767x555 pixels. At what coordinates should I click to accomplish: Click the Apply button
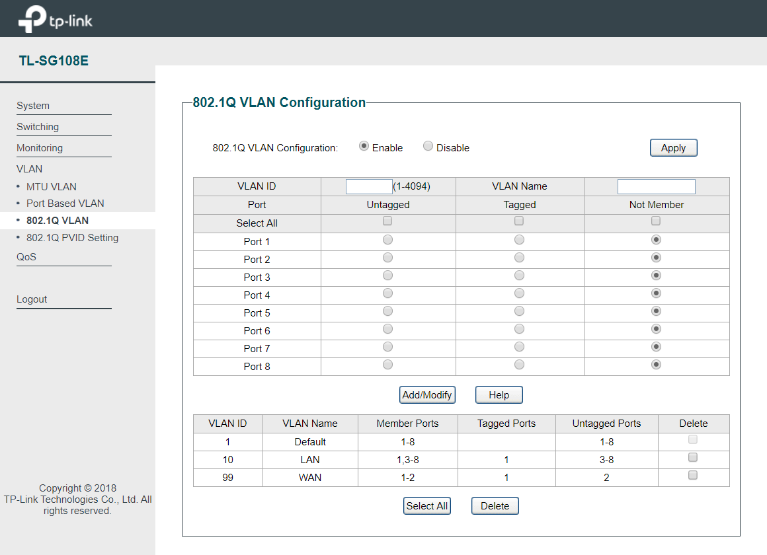tap(673, 148)
